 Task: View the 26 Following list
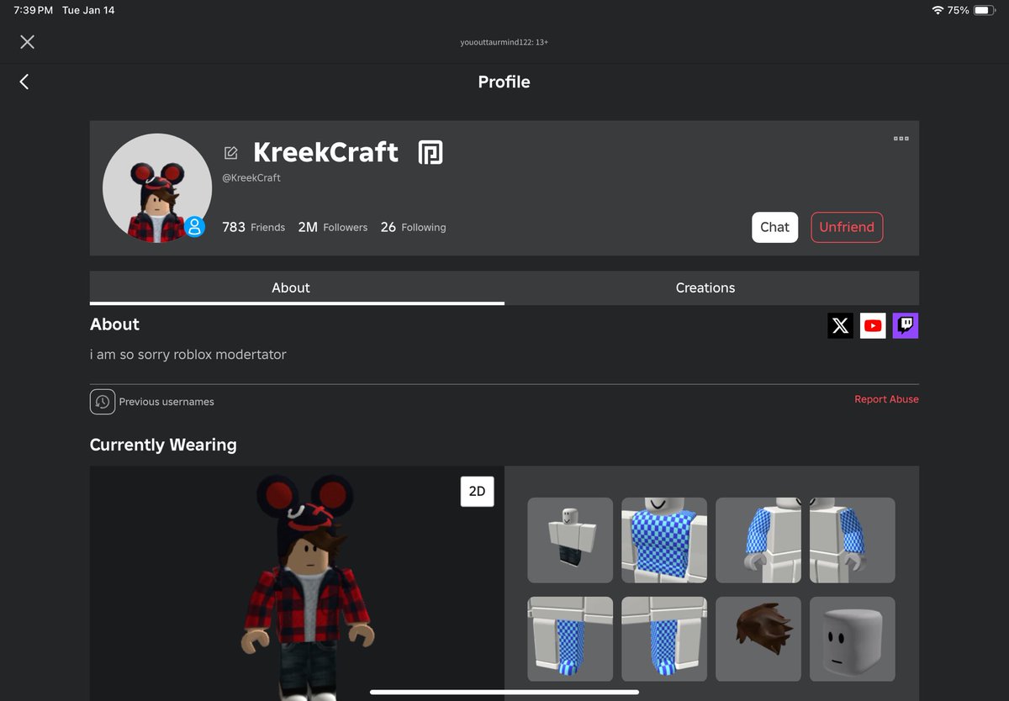pyautogui.click(x=413, y=227)
